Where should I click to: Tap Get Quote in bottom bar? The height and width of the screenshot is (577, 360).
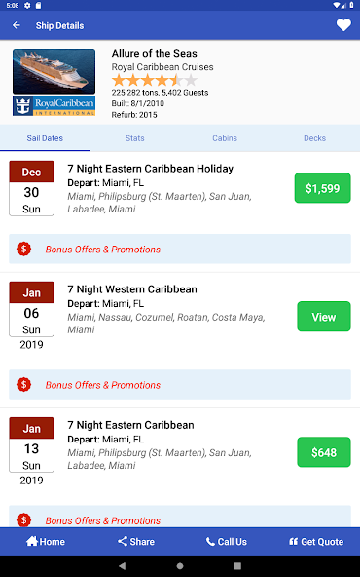[316, 541]
